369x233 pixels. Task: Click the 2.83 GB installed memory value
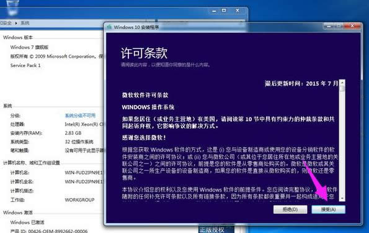point(73,133)
